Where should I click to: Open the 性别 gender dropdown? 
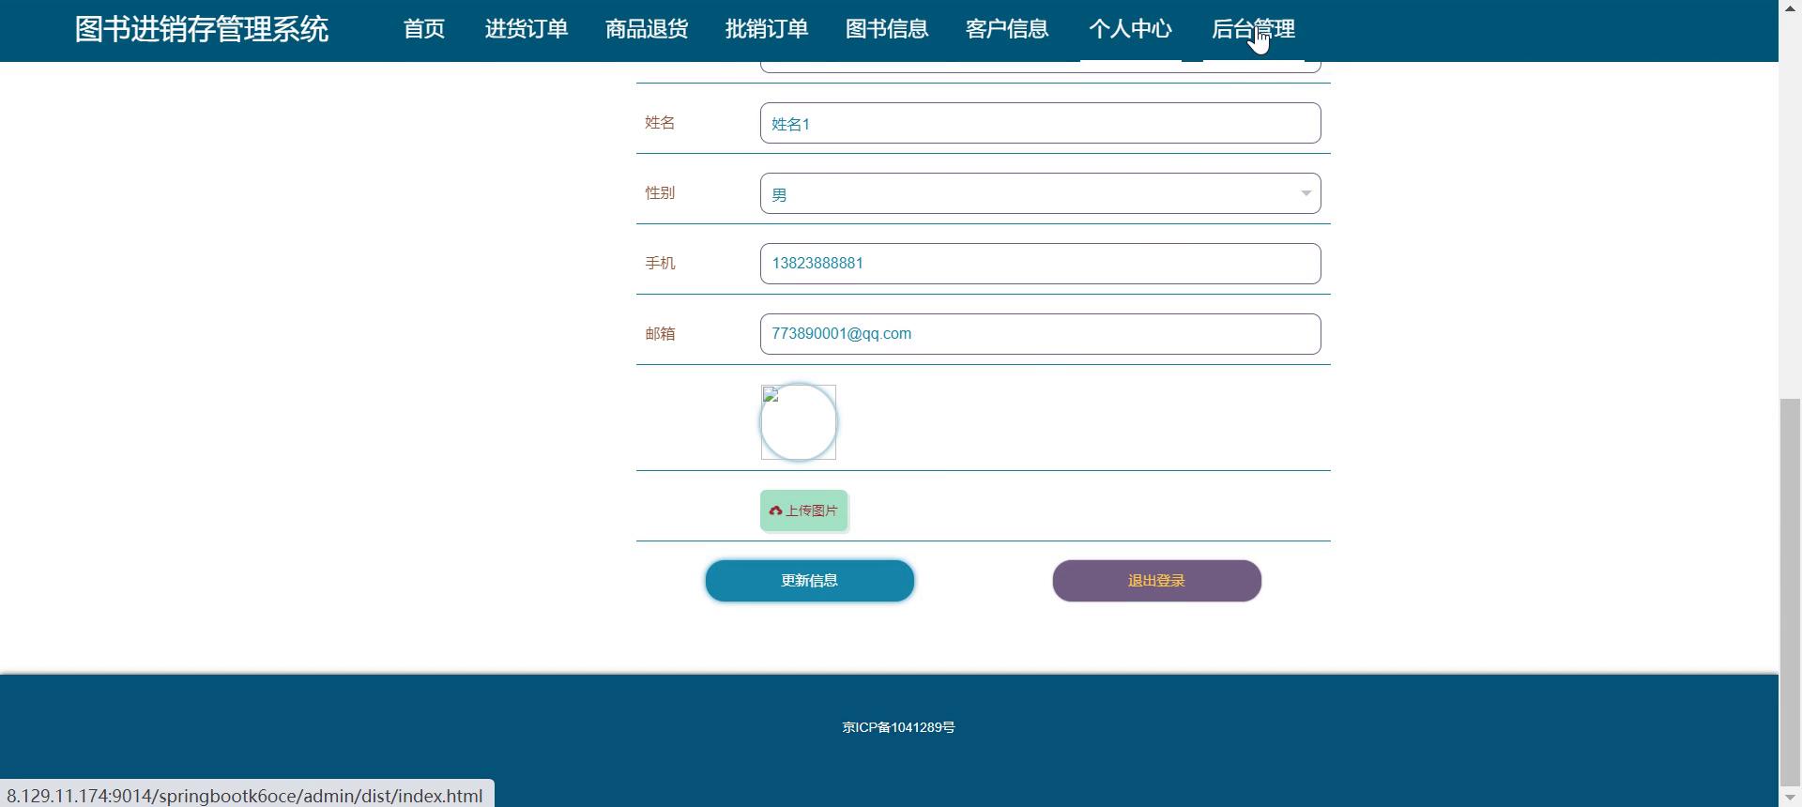point(1040,194)
